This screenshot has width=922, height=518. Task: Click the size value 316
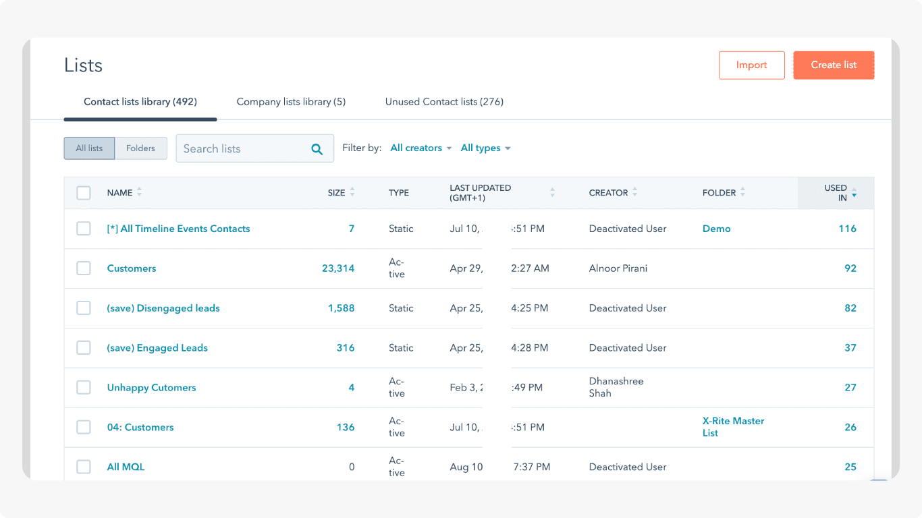346,348
